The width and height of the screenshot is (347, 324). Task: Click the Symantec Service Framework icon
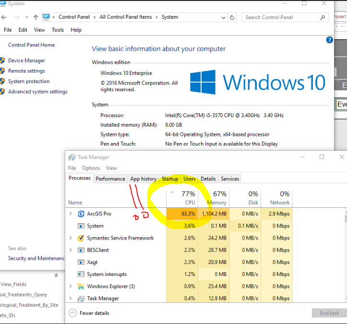coord(81,238)
